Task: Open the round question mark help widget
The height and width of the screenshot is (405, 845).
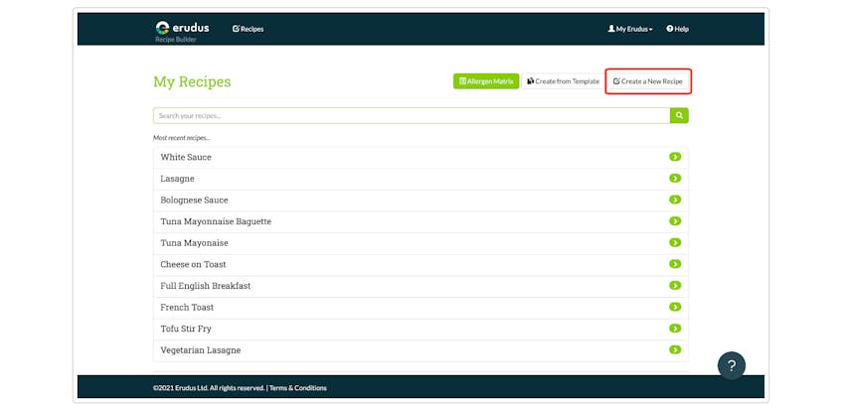Action: 732,365
